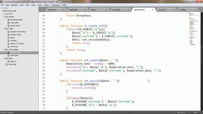
Task: Close the index.php tab
Action: 63,10
